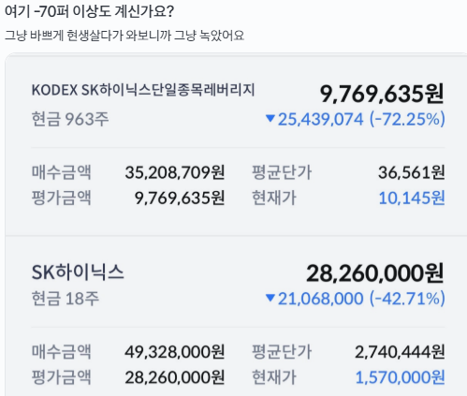Click the down-triangle icon before 25,439,074
This screenshot has height=396, width=467.
point(270,119)
